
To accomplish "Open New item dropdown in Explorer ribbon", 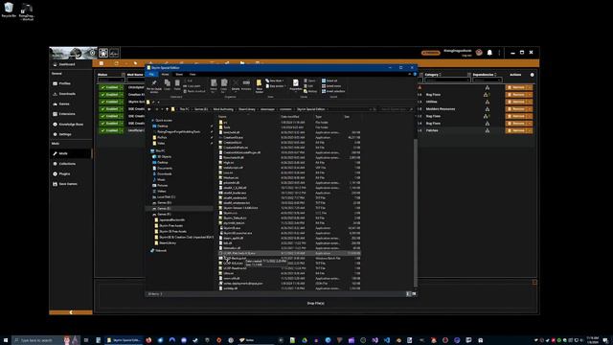I will coord(275,80).
